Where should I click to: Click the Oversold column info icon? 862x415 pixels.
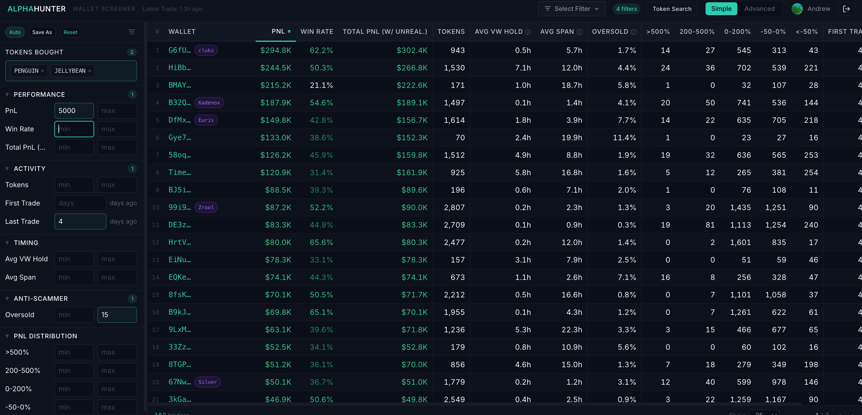(x=633, y=32)
